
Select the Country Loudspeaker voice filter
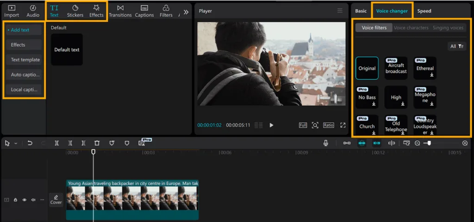[x=425, y=126]
